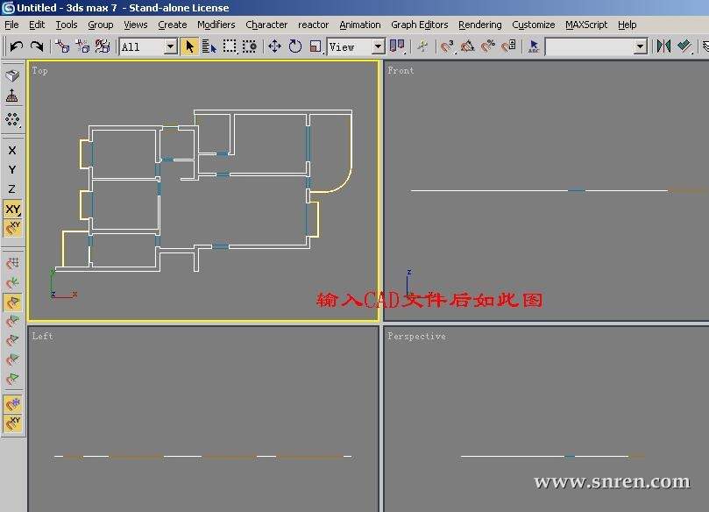This screenshot has height=512, width=709.
Task: Pick the Select and Rotate tool
Action: (x=294, y=46)
